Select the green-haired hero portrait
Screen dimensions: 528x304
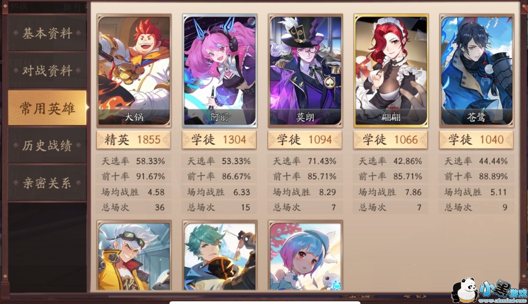click(x=220, y=256)
